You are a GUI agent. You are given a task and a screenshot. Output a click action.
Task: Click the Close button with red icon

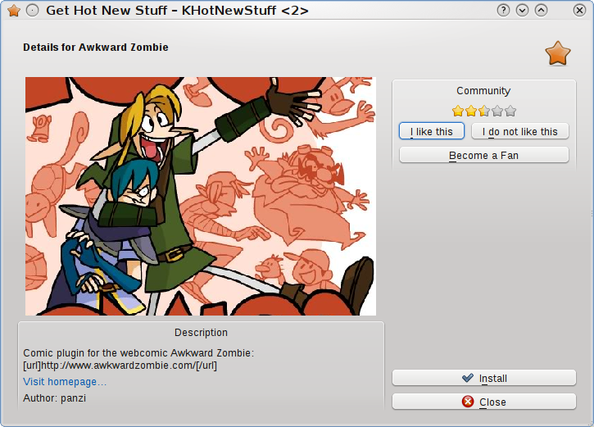click(x=484, y=402)
